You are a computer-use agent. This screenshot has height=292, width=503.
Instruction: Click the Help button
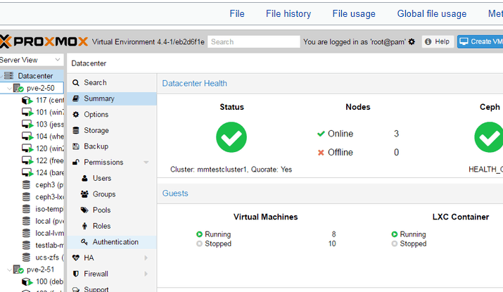pos(438,42)
